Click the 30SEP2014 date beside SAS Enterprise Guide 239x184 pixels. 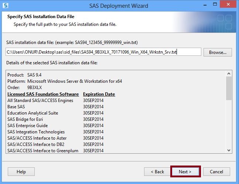(93, 126)
